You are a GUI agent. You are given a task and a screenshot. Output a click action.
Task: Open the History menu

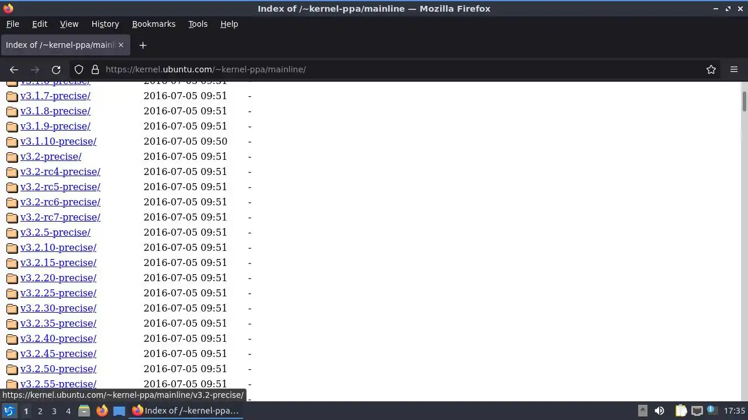[105, 24]
